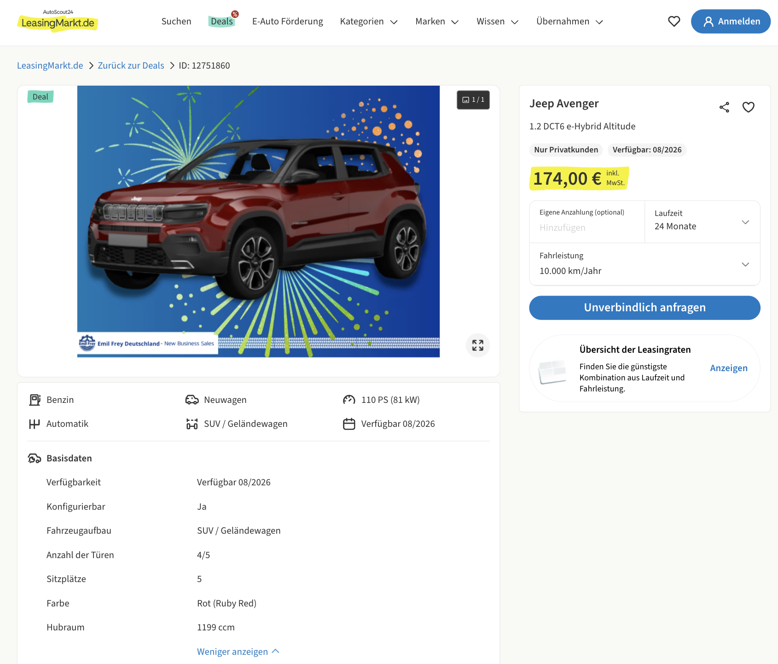Click the calendar icon beside Verfügbar 08/2026
Image resolution: width=778 pixels, height=664 pixels.
tap(349, 424)
